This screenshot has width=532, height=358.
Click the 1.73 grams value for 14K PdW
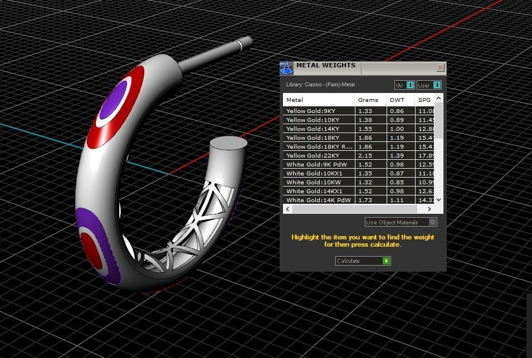tap(365, 200)
